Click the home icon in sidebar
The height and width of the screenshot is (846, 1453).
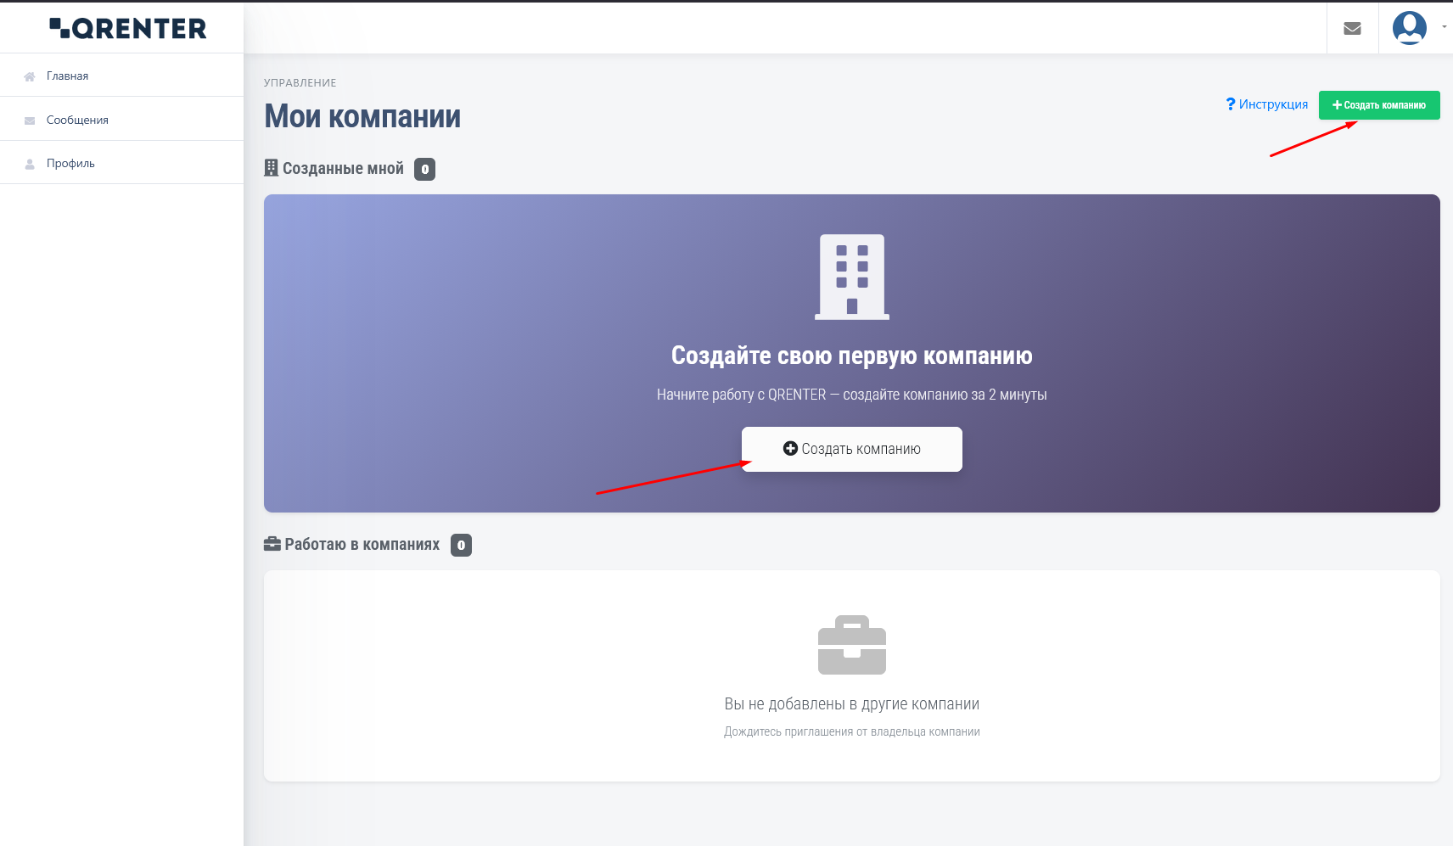click(30, 76)
